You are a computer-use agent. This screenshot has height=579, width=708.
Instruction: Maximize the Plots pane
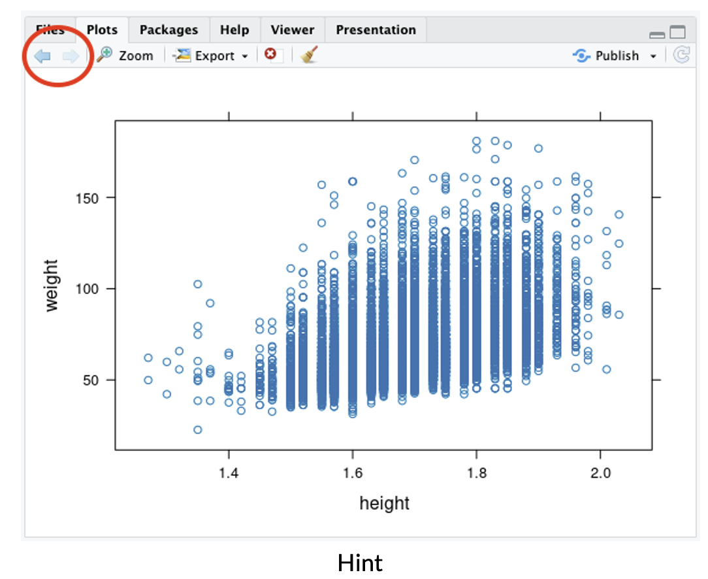[678, 32]
